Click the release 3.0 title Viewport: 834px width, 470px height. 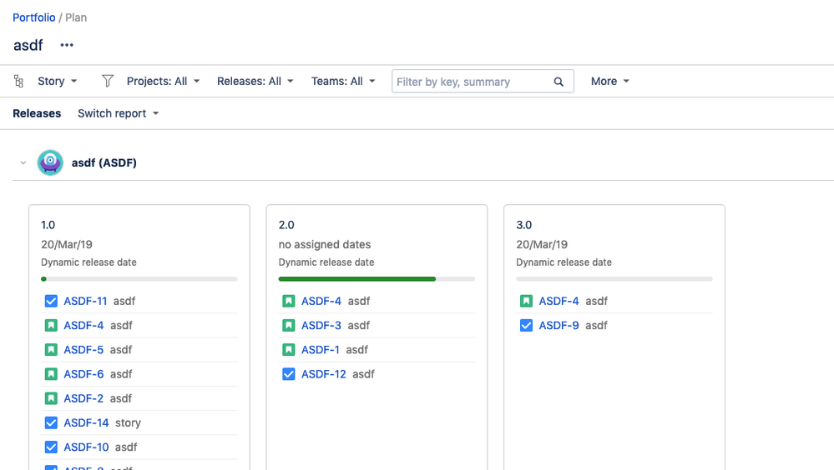[x=524, y=225]
